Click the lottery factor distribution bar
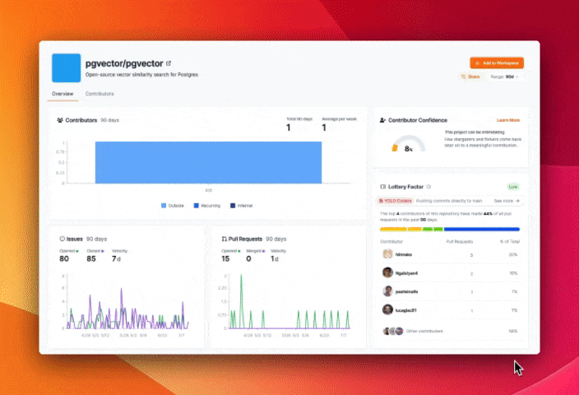This screenshot has width=579, height=395. [x=450, y=230]
